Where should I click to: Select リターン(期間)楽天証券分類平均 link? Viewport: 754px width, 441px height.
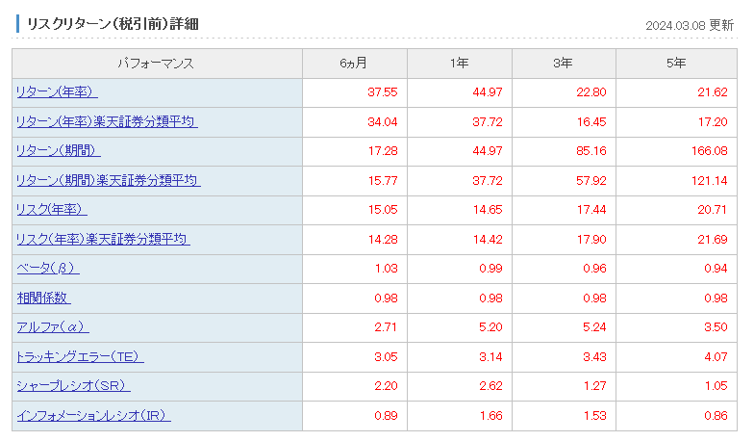pos(109,180)
